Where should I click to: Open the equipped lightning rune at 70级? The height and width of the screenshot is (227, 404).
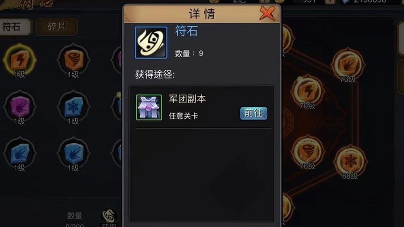[308, 91]
